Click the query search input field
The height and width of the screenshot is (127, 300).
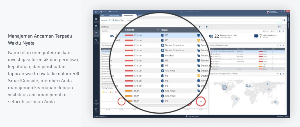click(204, 20)
